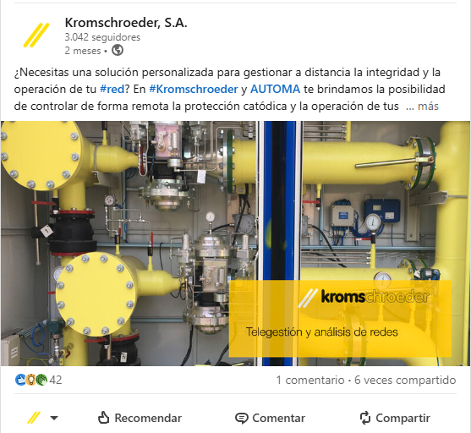View "6 veces compartido" reposts
Viewport: 471px width, 433px height.
[405, 380]
